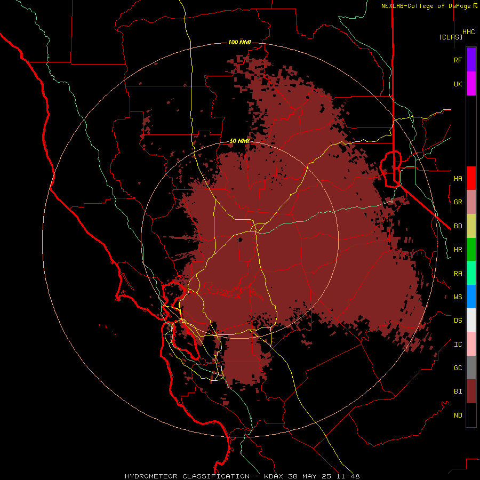Screen dimensions: 480x480
Task: Click the HYDROMETEOR CLASSIFICATION title text
Action: [x=187, y=476]
